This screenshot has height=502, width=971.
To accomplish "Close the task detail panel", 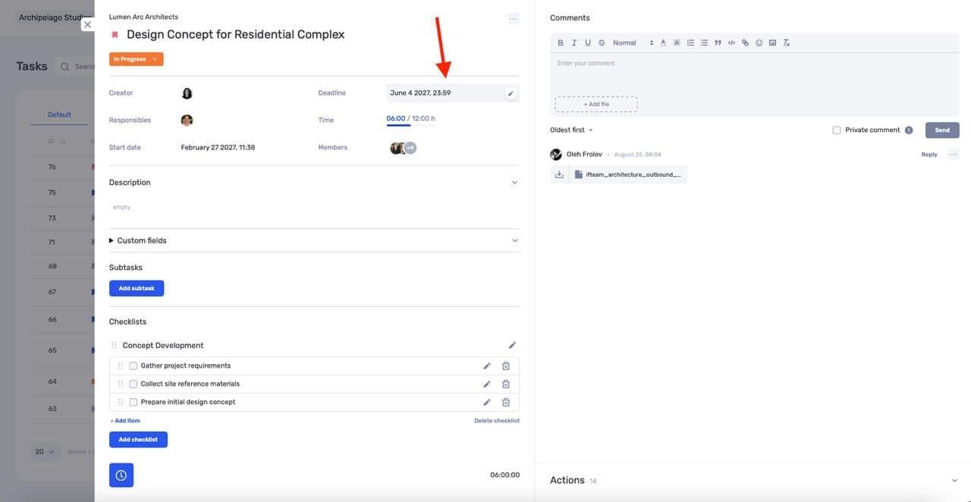I will click(x=87, y=24).
